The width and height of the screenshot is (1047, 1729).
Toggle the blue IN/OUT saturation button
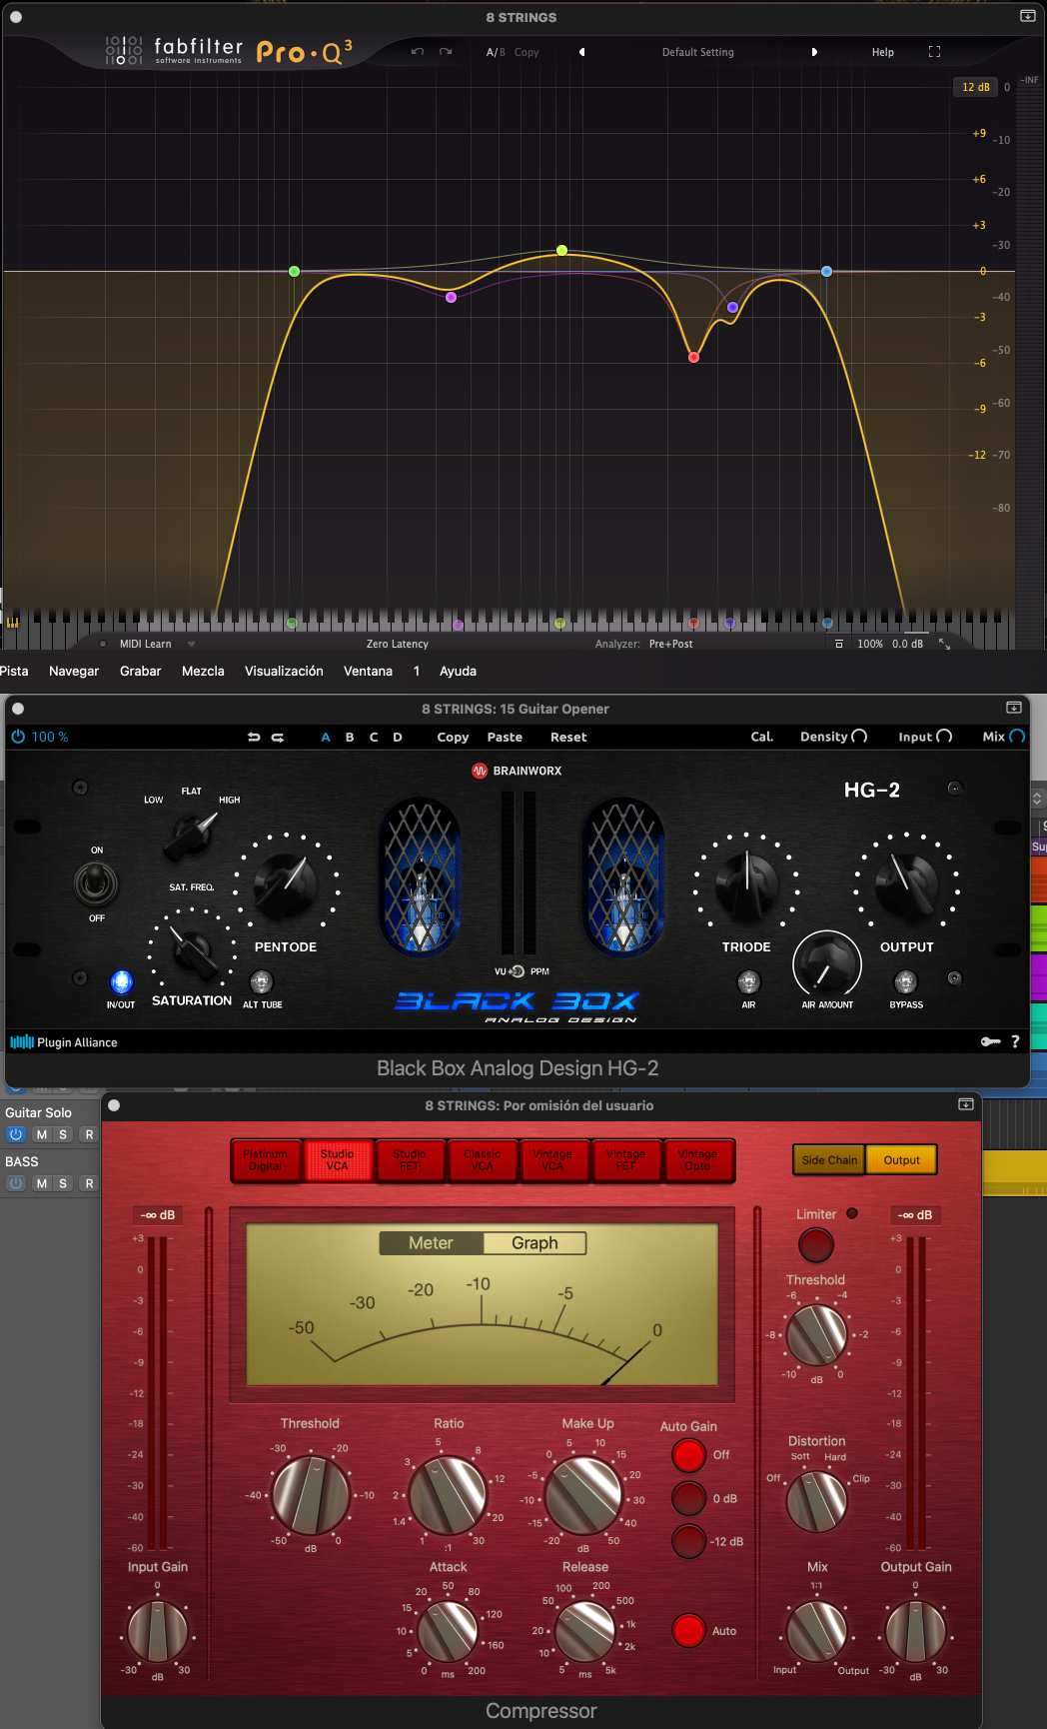click(121, 981)
